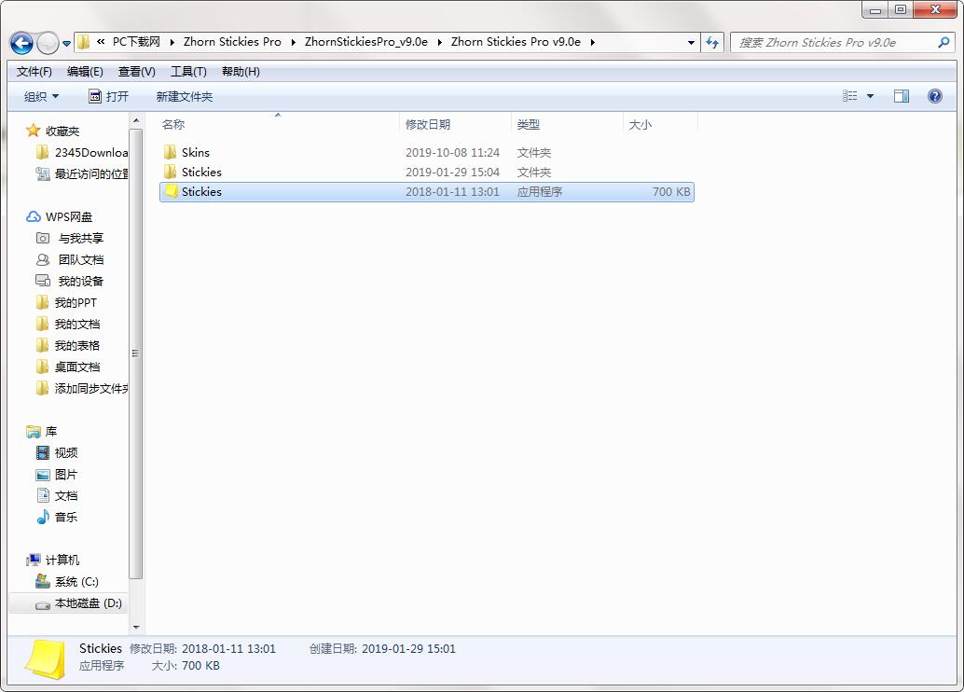Expand arrow after ZhornStickiesPro_v9.0e breadcrumb
This screenshot has width=964, height=692.
tap(439, 43)
